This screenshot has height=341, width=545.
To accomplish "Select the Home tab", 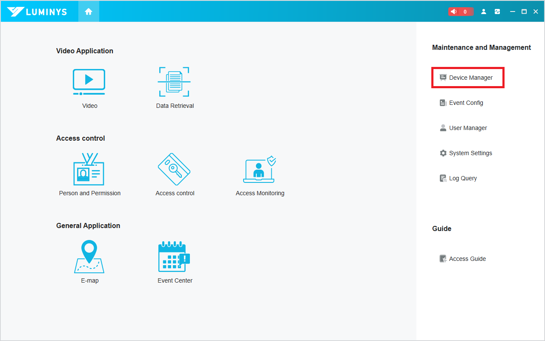I will click(89, 12).
